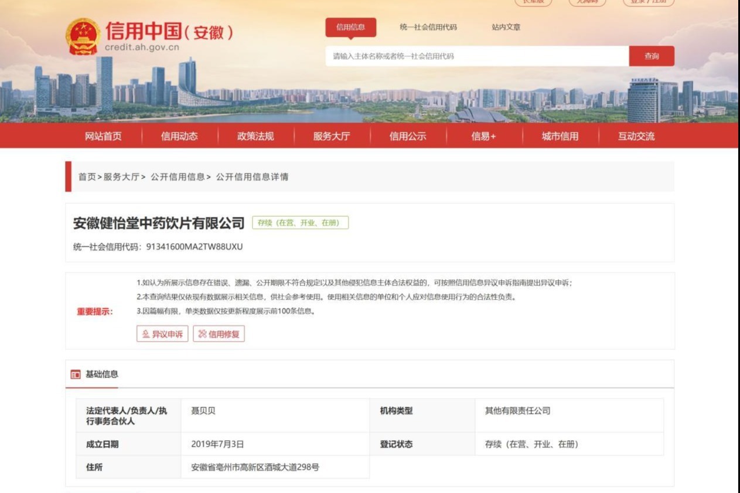Open 互动交流 in the navigation bar
Viewport: 740px width, 493px height.
(636, 136)
